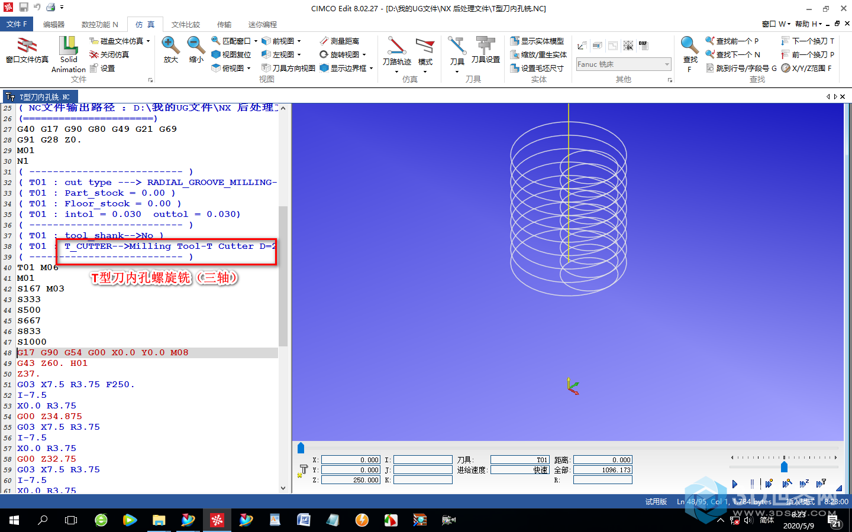
Task: Run to next Z level in playback bar
Action: [804, 484]
